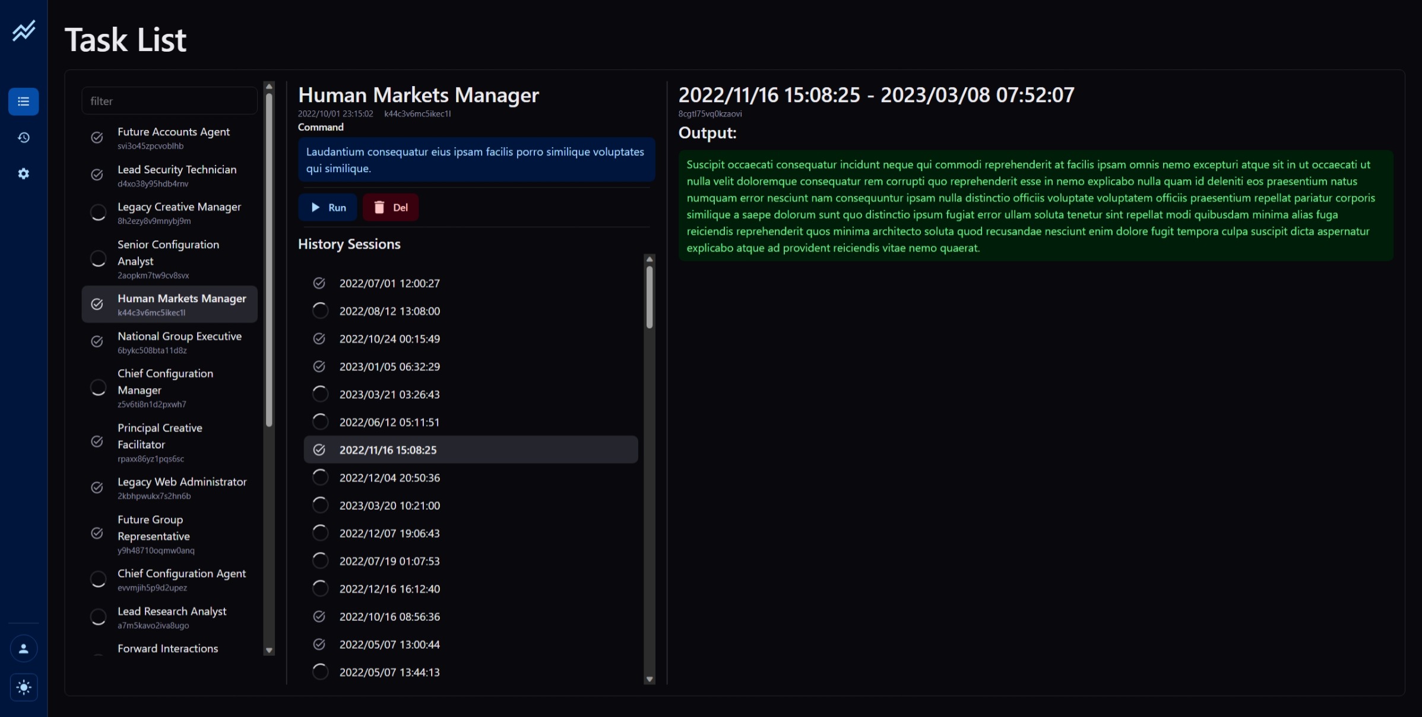The image size is (1422, 717).
Task: Select National Group Executive task
Action: (179, 342)
